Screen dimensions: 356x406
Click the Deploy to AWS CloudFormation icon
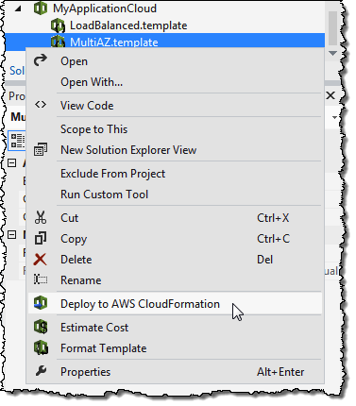(x=41, y=303)
